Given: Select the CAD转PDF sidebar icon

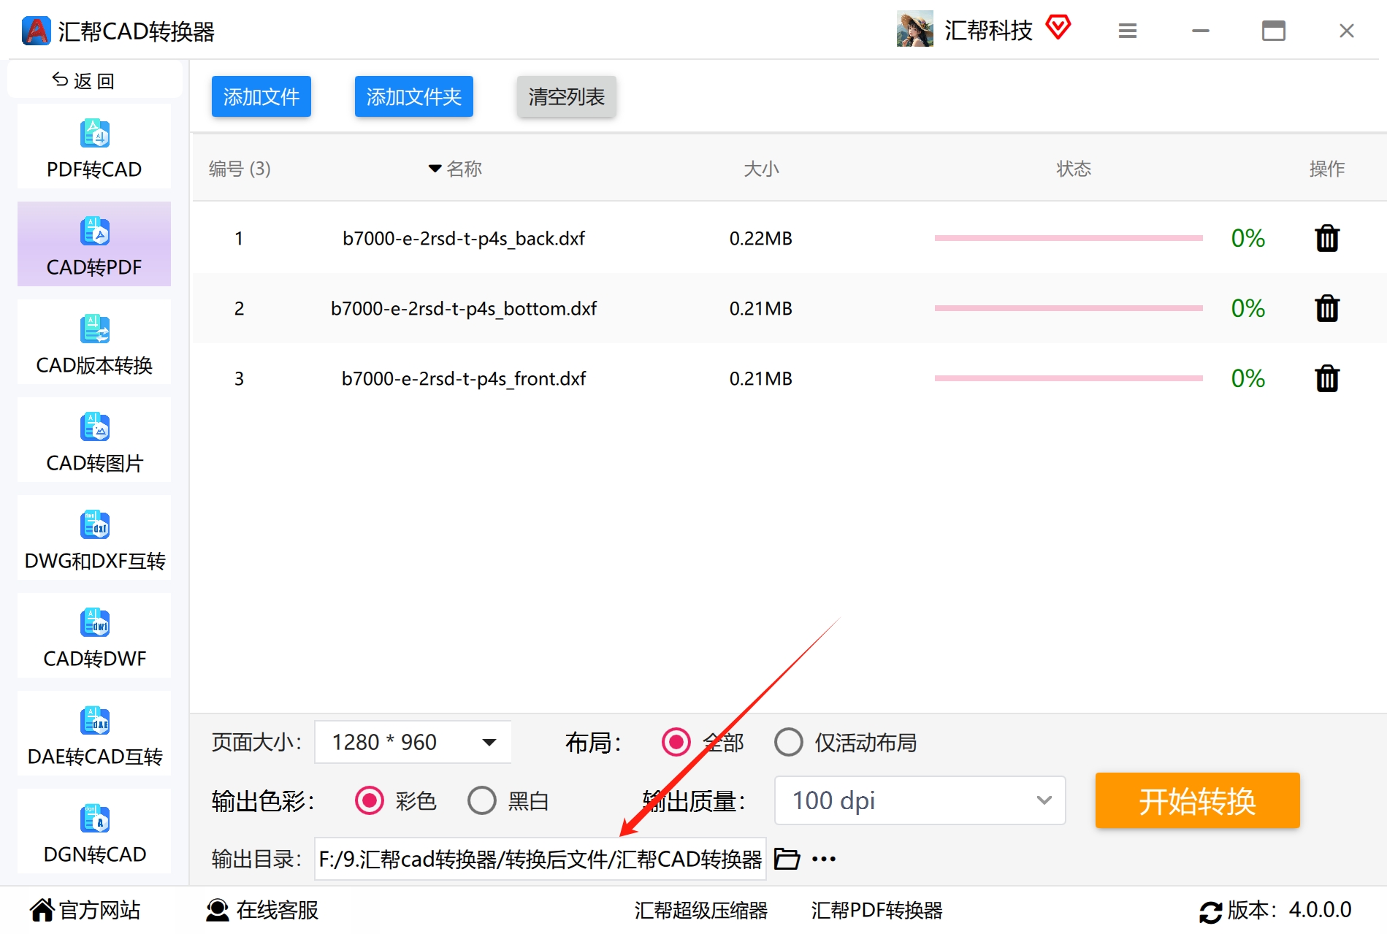Looking at the screenshot, I should pos(94,231).
